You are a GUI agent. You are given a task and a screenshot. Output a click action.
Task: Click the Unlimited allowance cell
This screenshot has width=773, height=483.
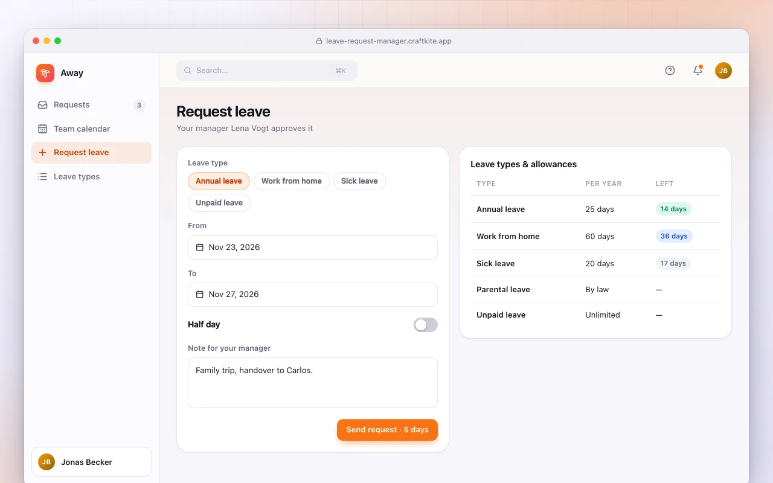pyautogui.click(x=603, y=315)
